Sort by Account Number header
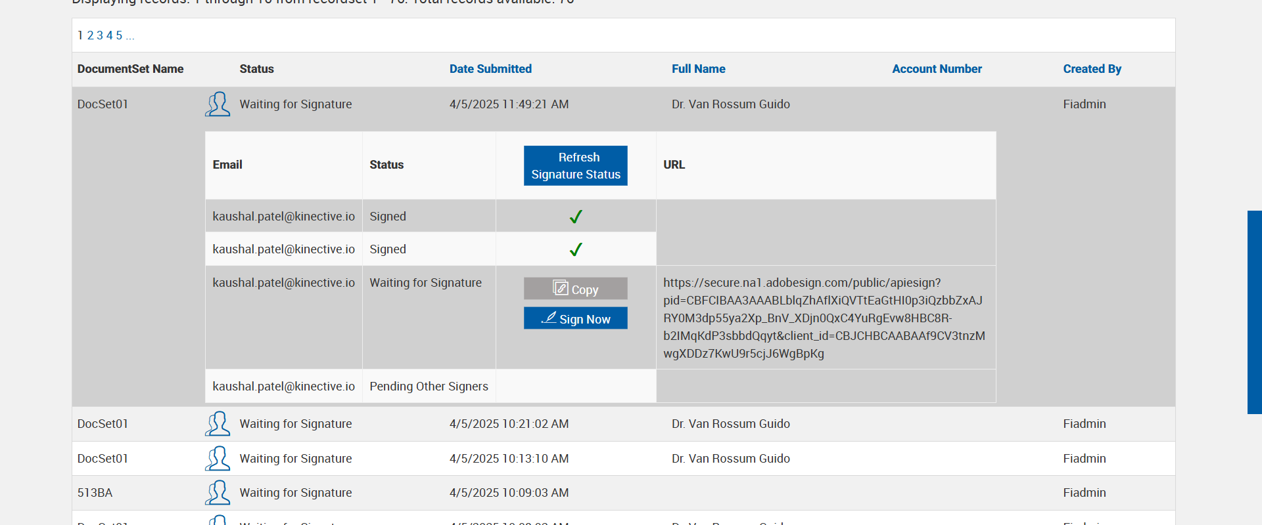Image resolution: width=1262 pixels, height=525 pixels. tap(937, 69)
